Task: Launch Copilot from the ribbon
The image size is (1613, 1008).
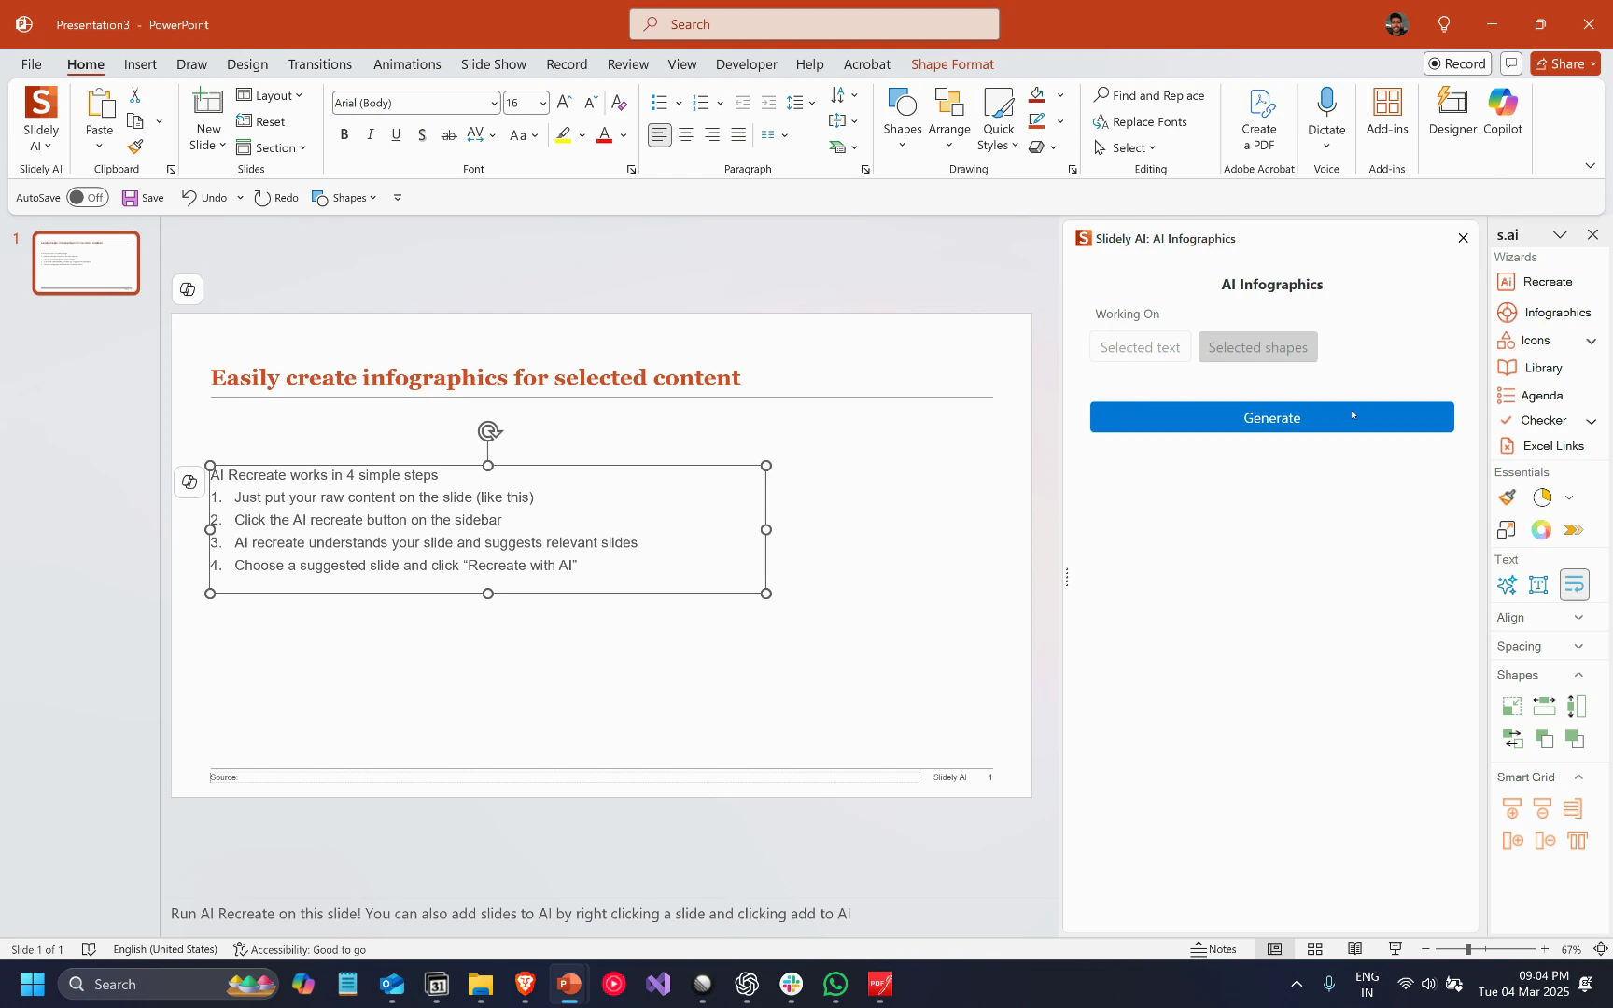Action: point(1502,112)
